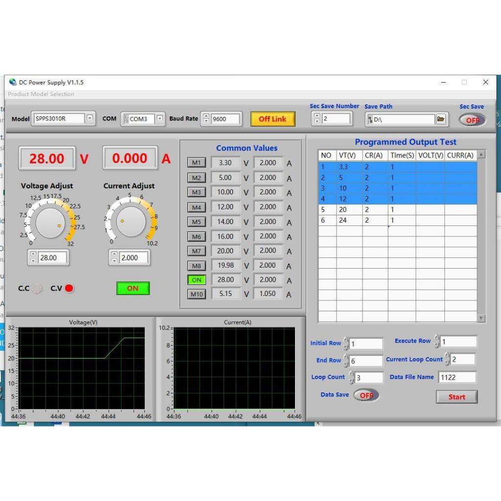Recall preset M7 at 20.00 V
Screen dimensions: 501x501
click(197, 251)
